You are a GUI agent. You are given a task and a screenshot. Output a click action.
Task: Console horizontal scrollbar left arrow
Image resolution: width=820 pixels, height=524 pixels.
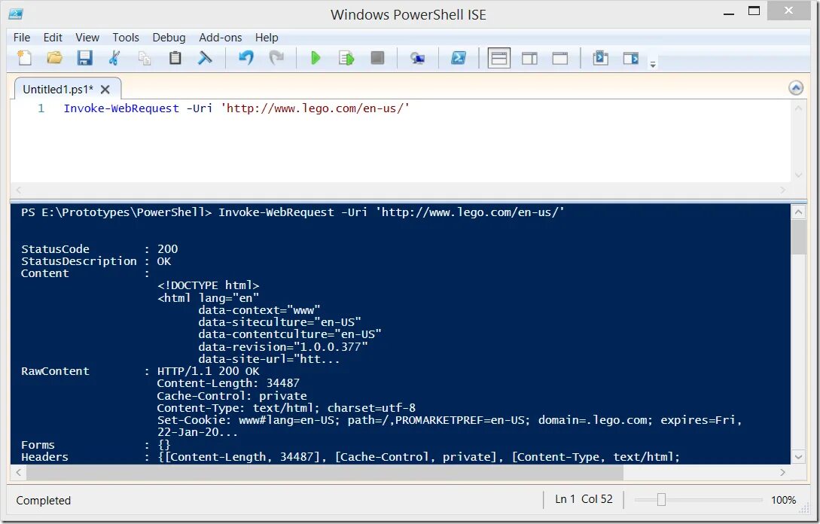coord(18,472)
